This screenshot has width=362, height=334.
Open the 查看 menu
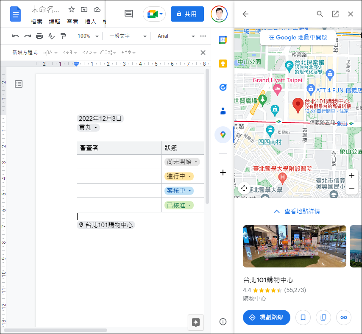click(x=72, y=22)
